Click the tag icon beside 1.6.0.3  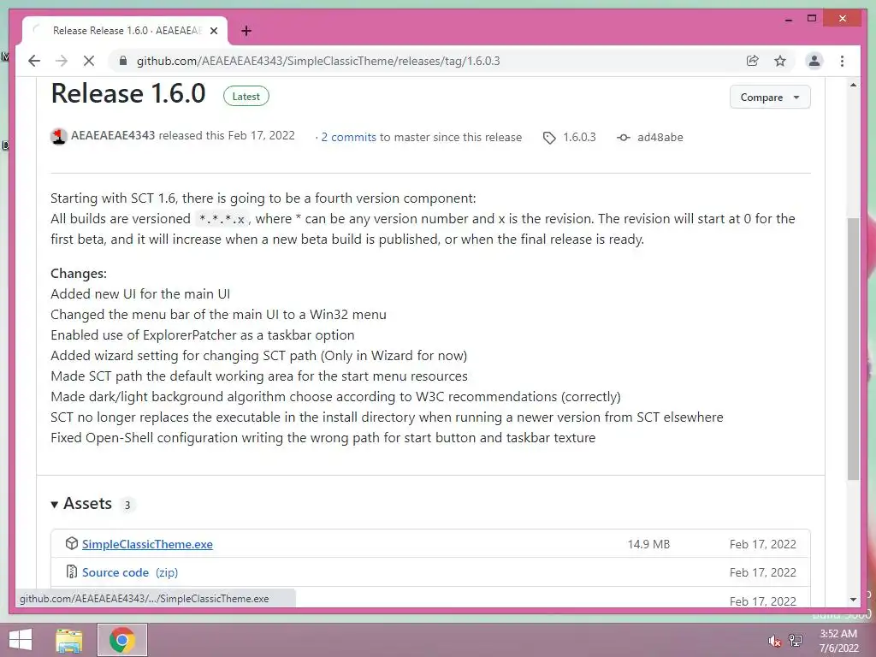(x=549, y=138)
